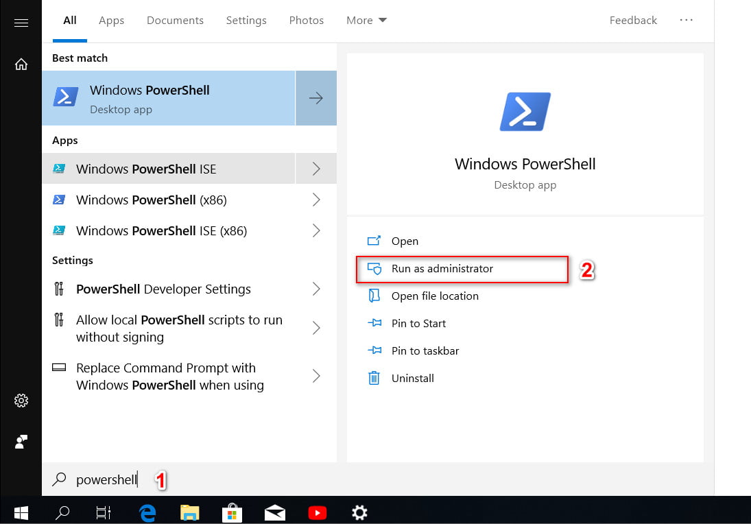Image resolution: width=751 pixels, height=524 pixels.
Task: Expand PowerShell Developer Settings chevron
Action: point(316,289)
